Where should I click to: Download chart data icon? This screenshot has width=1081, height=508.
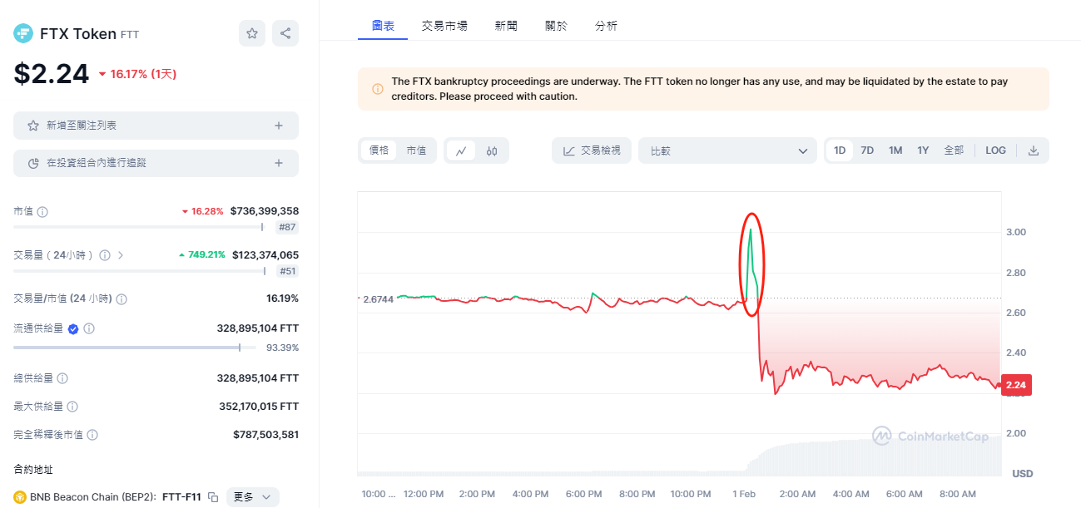pyautogui.click(x=1034, y=150)
